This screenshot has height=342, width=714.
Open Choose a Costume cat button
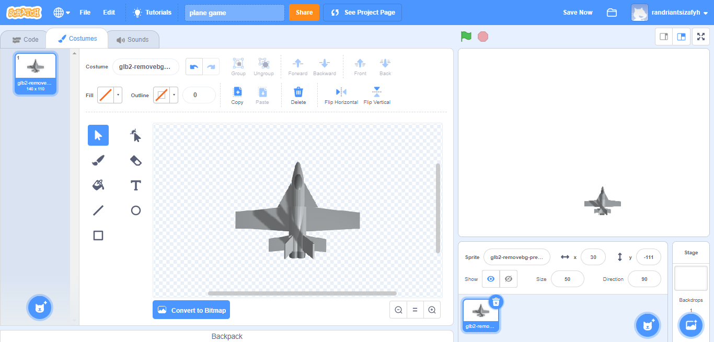(40, 308)
